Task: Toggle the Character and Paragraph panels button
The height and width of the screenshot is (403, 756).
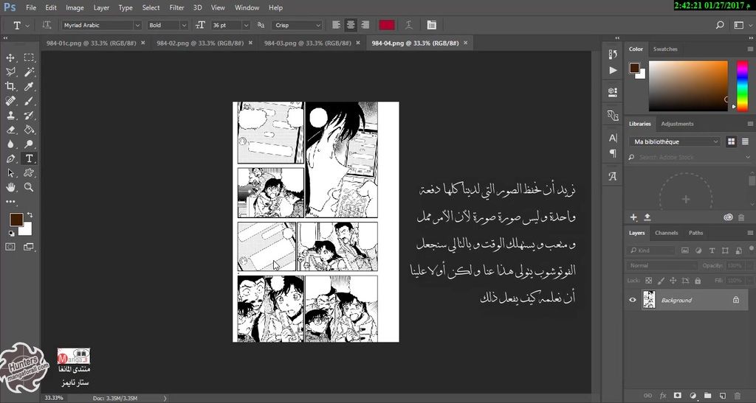Action: coord(431,25)
